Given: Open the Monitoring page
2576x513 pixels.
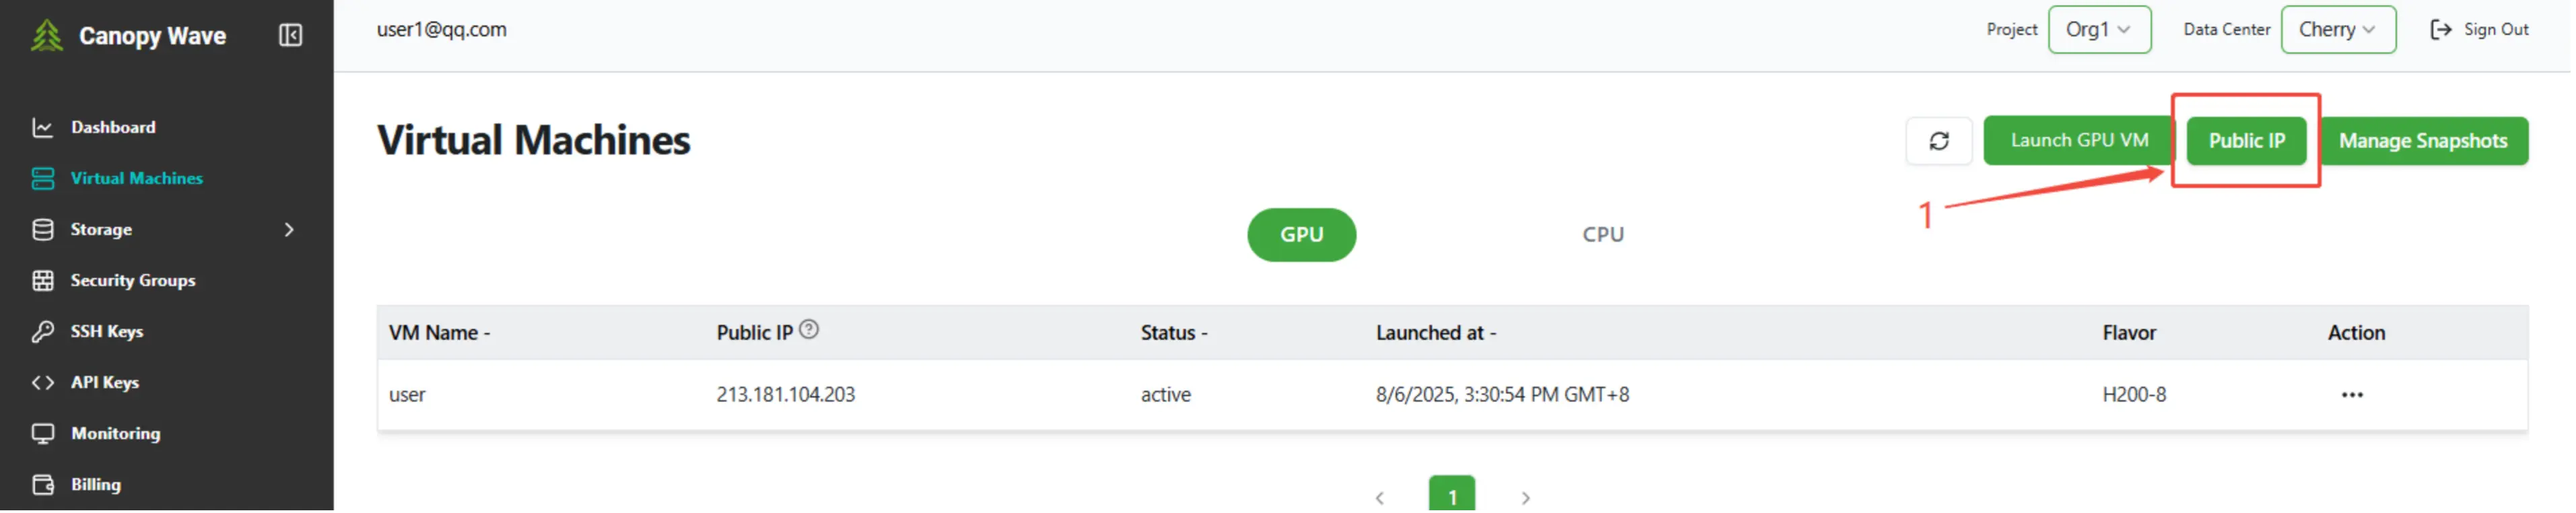Looking at the screenshot, I should click(x=115, y=433).
